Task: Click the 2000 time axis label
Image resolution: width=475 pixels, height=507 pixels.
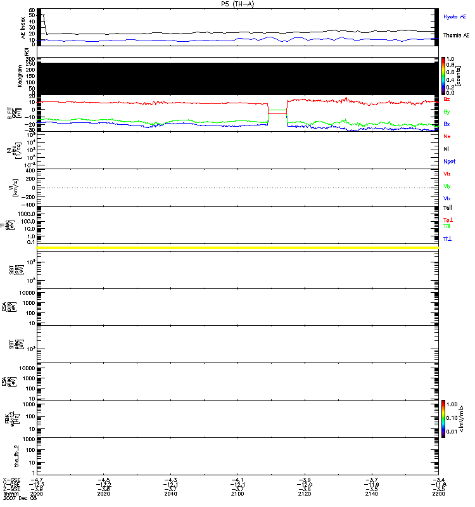Action: 37,494
